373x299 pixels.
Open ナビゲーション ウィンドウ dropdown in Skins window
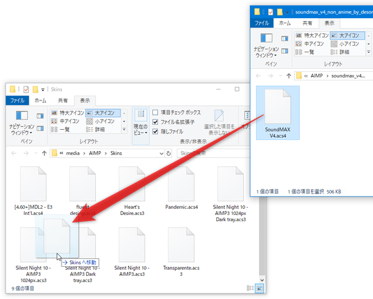22,122
